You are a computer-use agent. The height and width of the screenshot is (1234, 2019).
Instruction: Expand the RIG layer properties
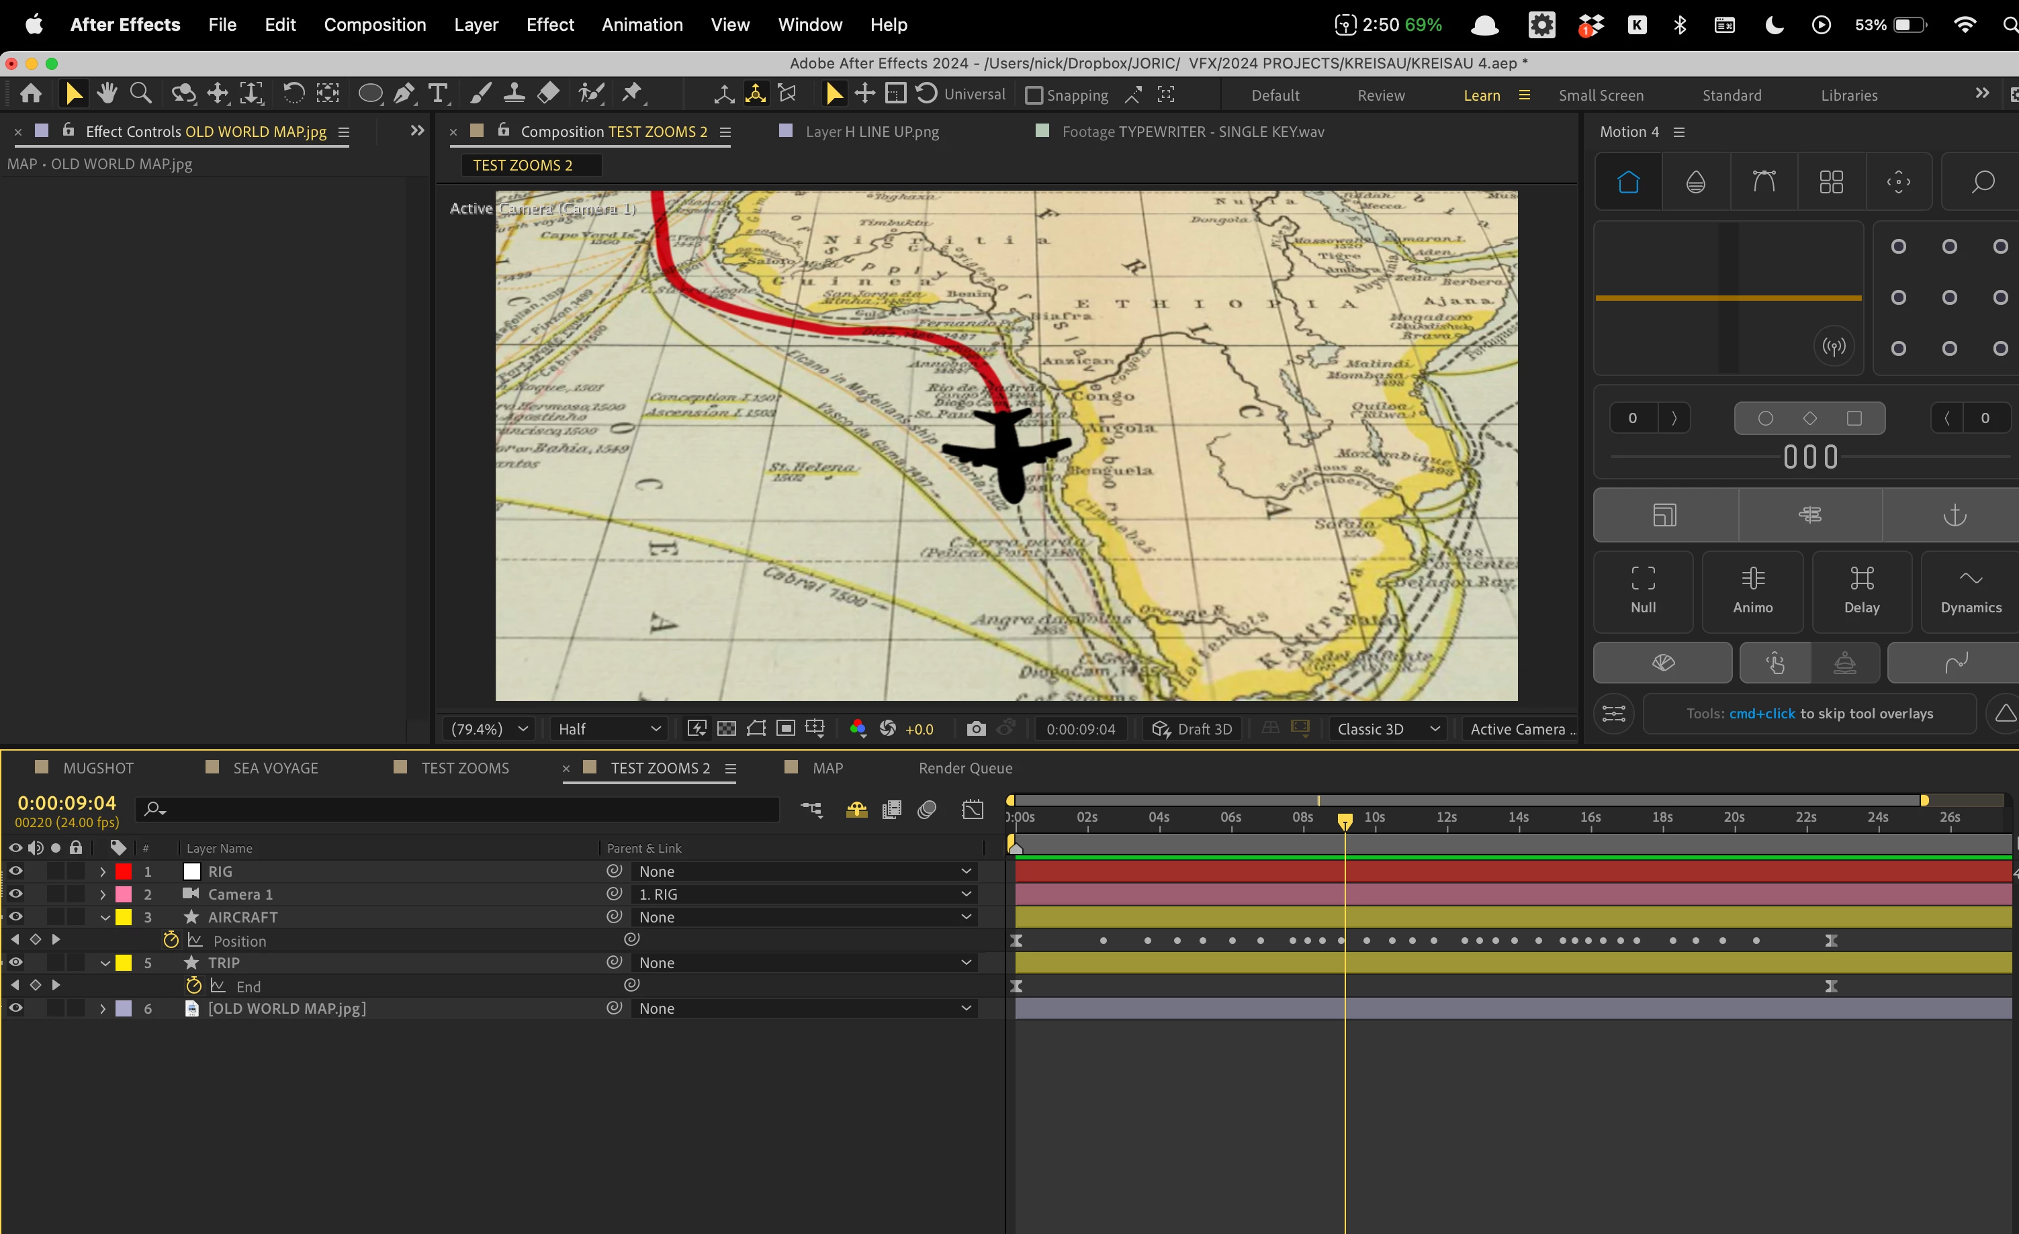click(x=102, y=872)
